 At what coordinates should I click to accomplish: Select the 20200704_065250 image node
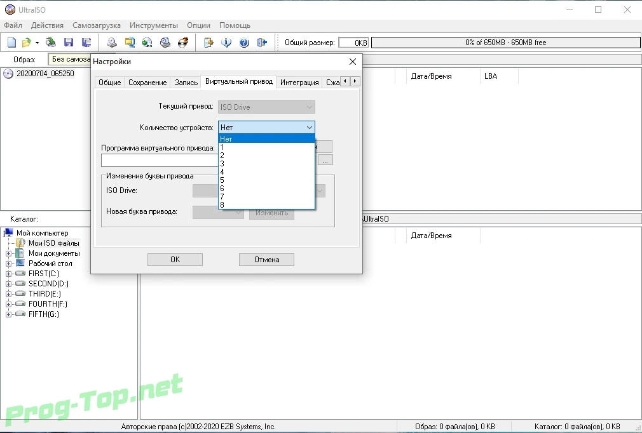click(45, 74)
